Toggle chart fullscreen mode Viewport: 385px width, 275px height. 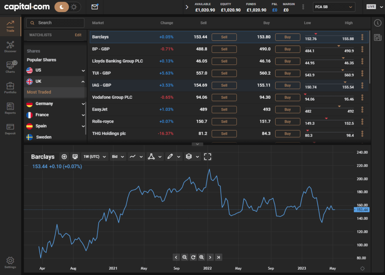208,156
